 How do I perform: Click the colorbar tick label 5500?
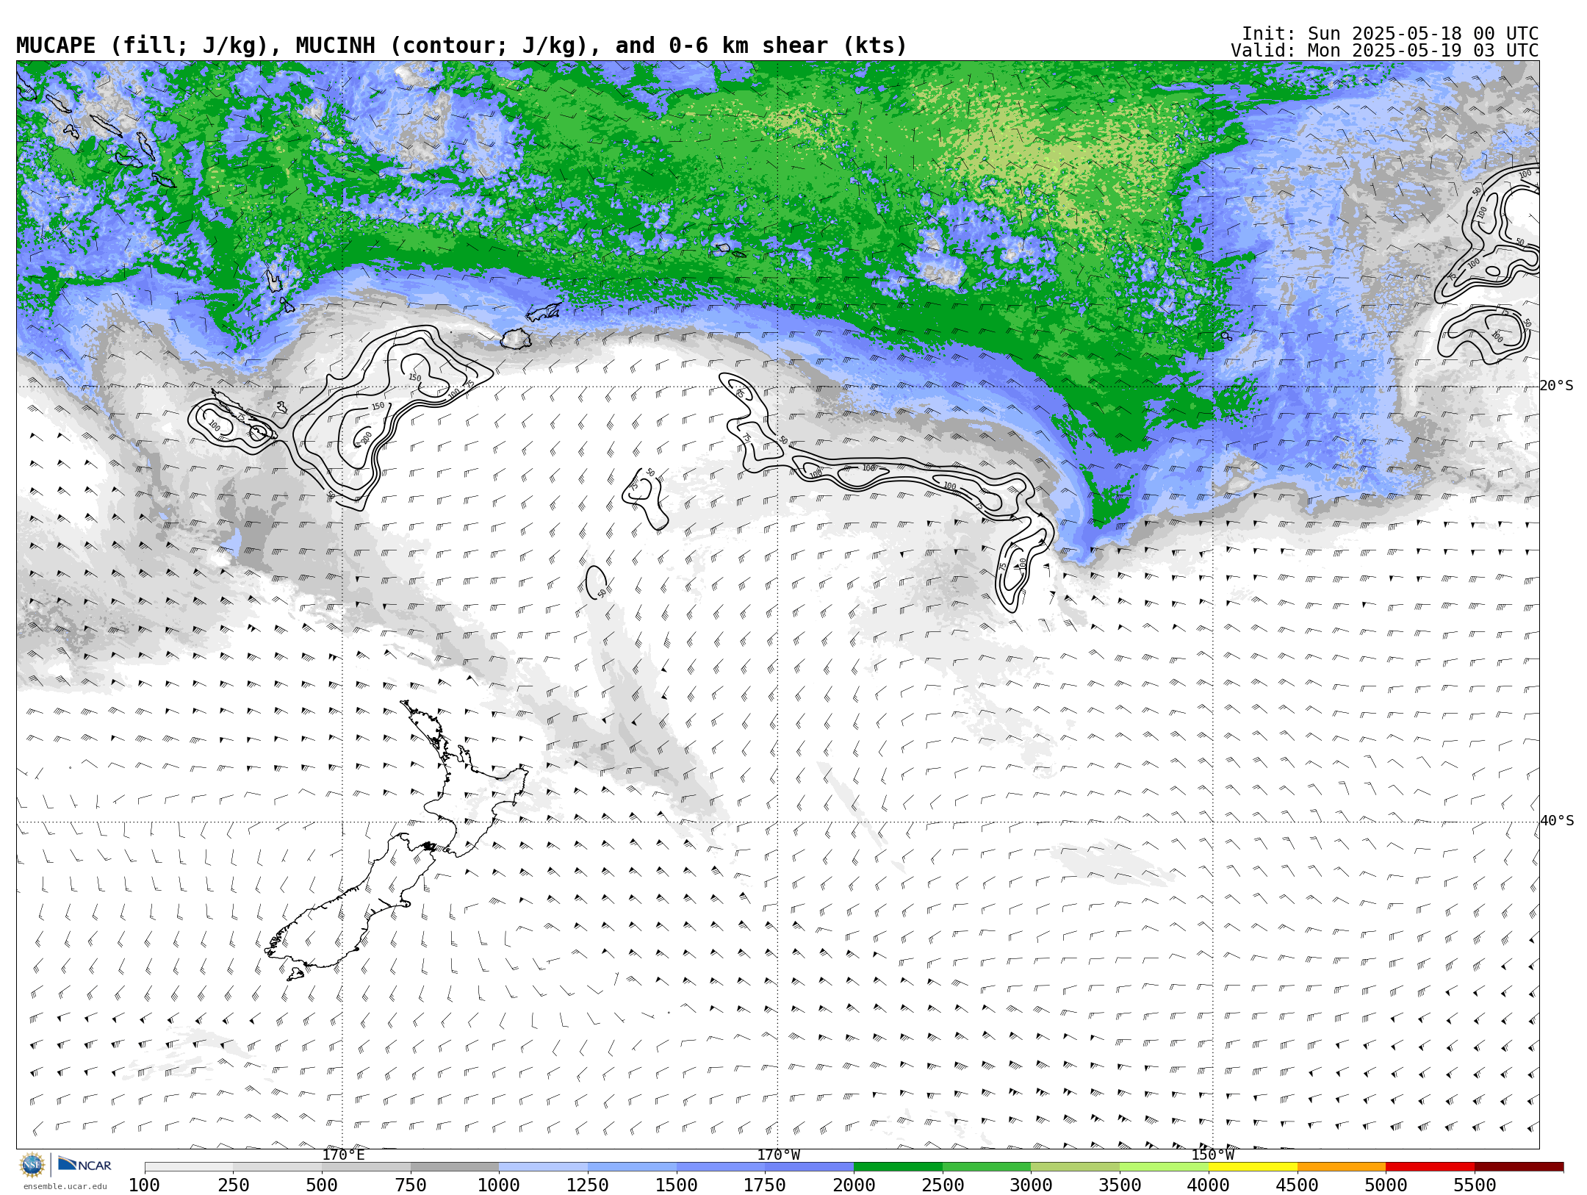pyautogui.click(x=1475, y=1185)
